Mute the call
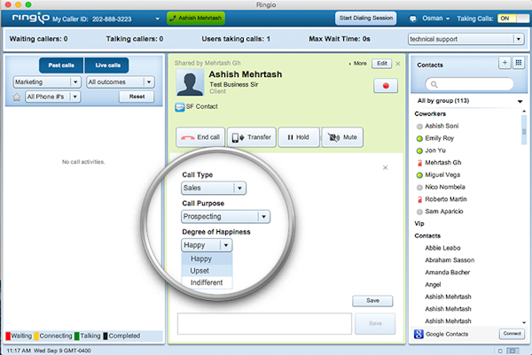Viewport: 532px width, 355px height. click(342, 137)
